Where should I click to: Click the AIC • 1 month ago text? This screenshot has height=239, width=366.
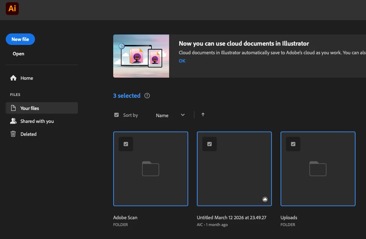212,225
